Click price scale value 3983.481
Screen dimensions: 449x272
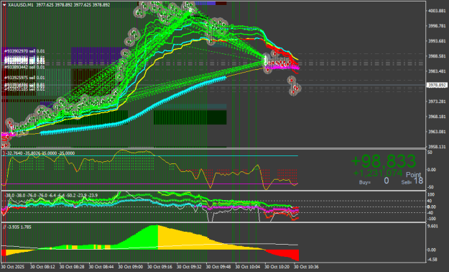coord(437,71)
